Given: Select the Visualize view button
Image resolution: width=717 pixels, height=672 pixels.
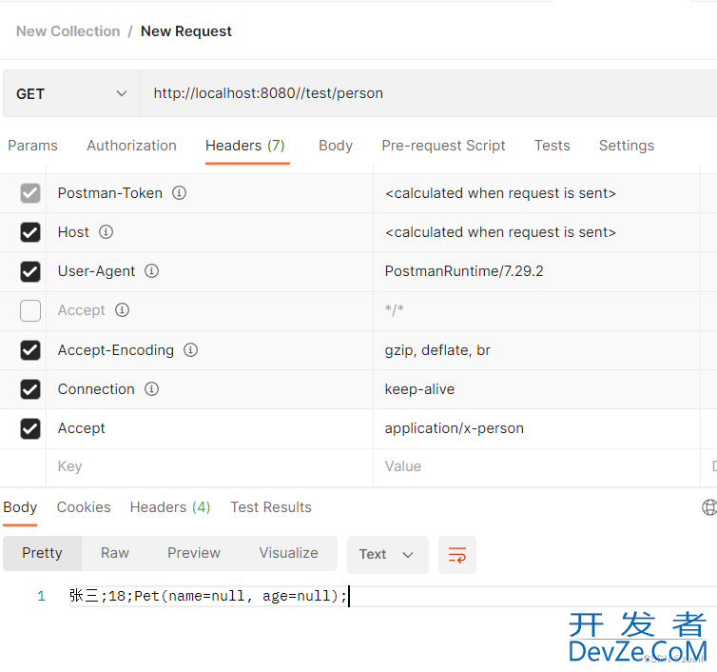Looking at the screenshot, I should 288,553.
